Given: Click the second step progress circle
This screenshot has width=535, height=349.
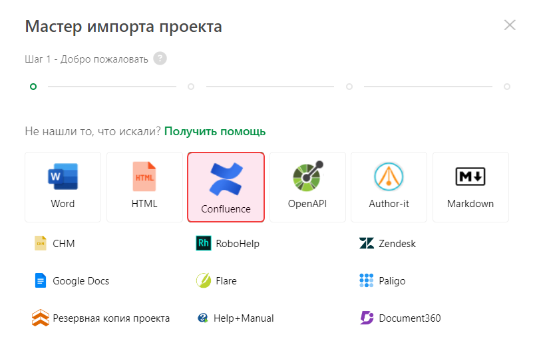Looking at the screenshot, I should (x=191, y=87).
